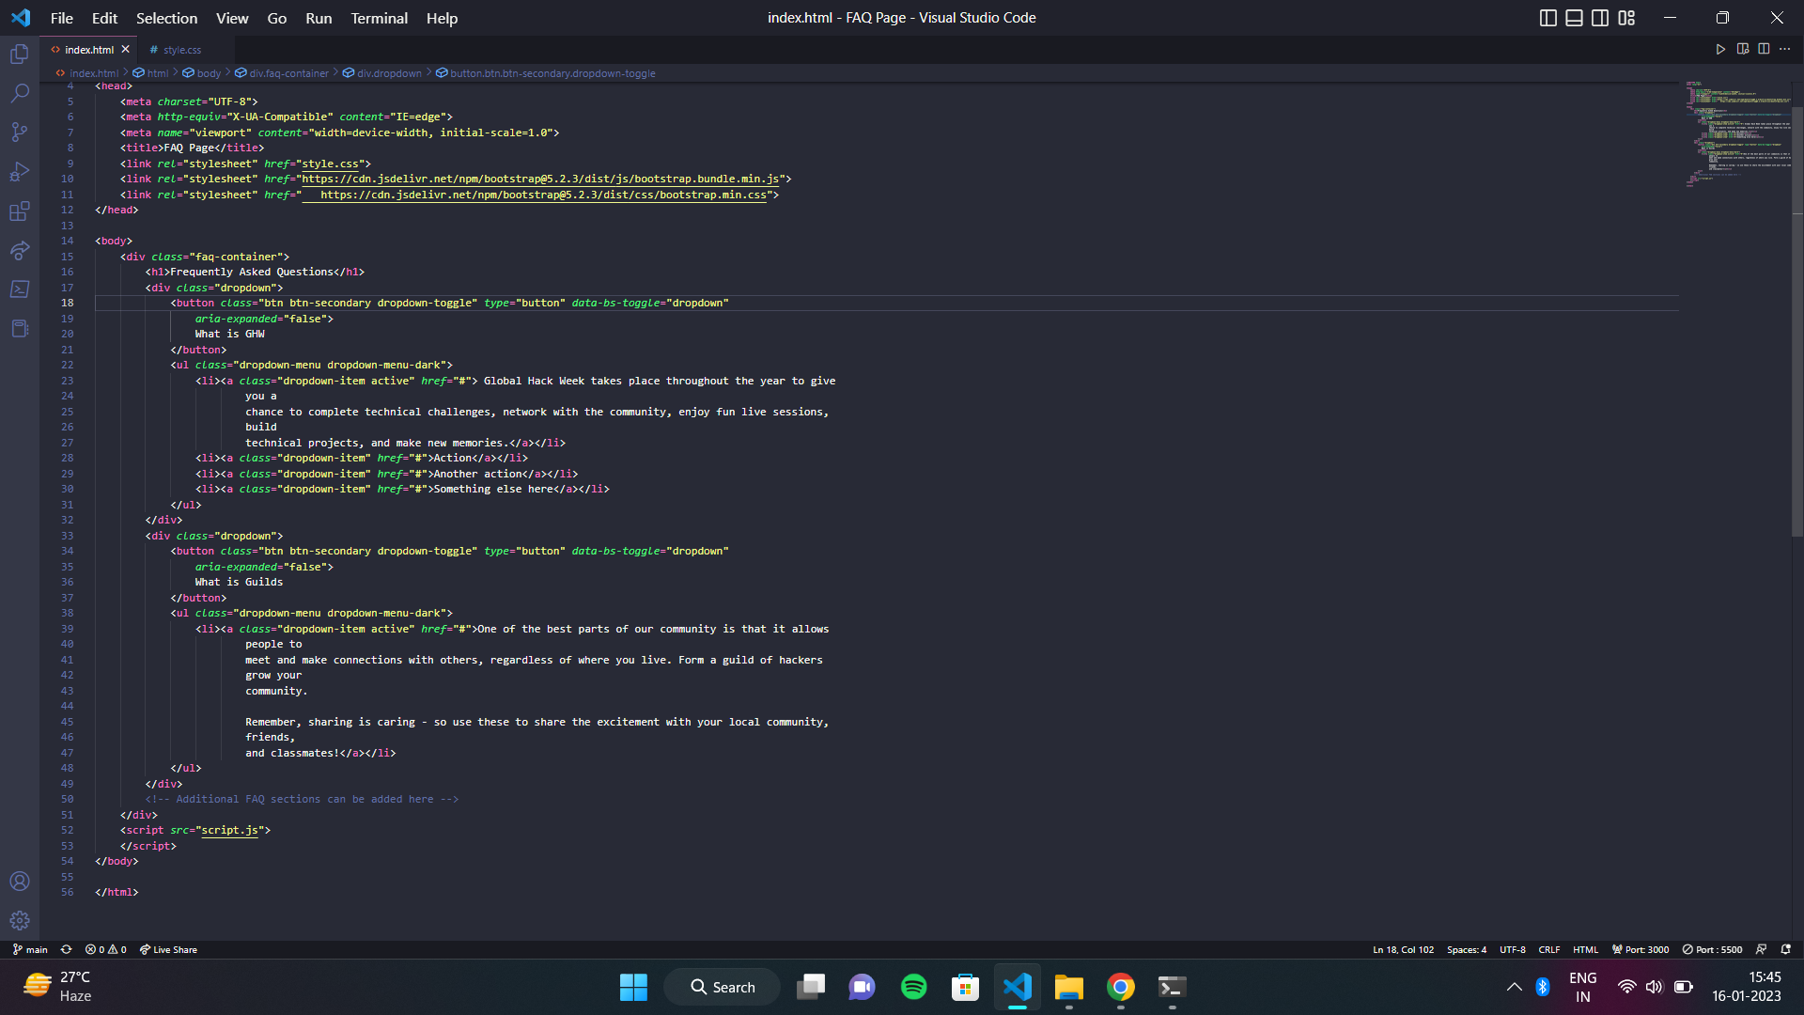Open the Search view in activity bar
Screen dimensions: 1804x1015
20,93
